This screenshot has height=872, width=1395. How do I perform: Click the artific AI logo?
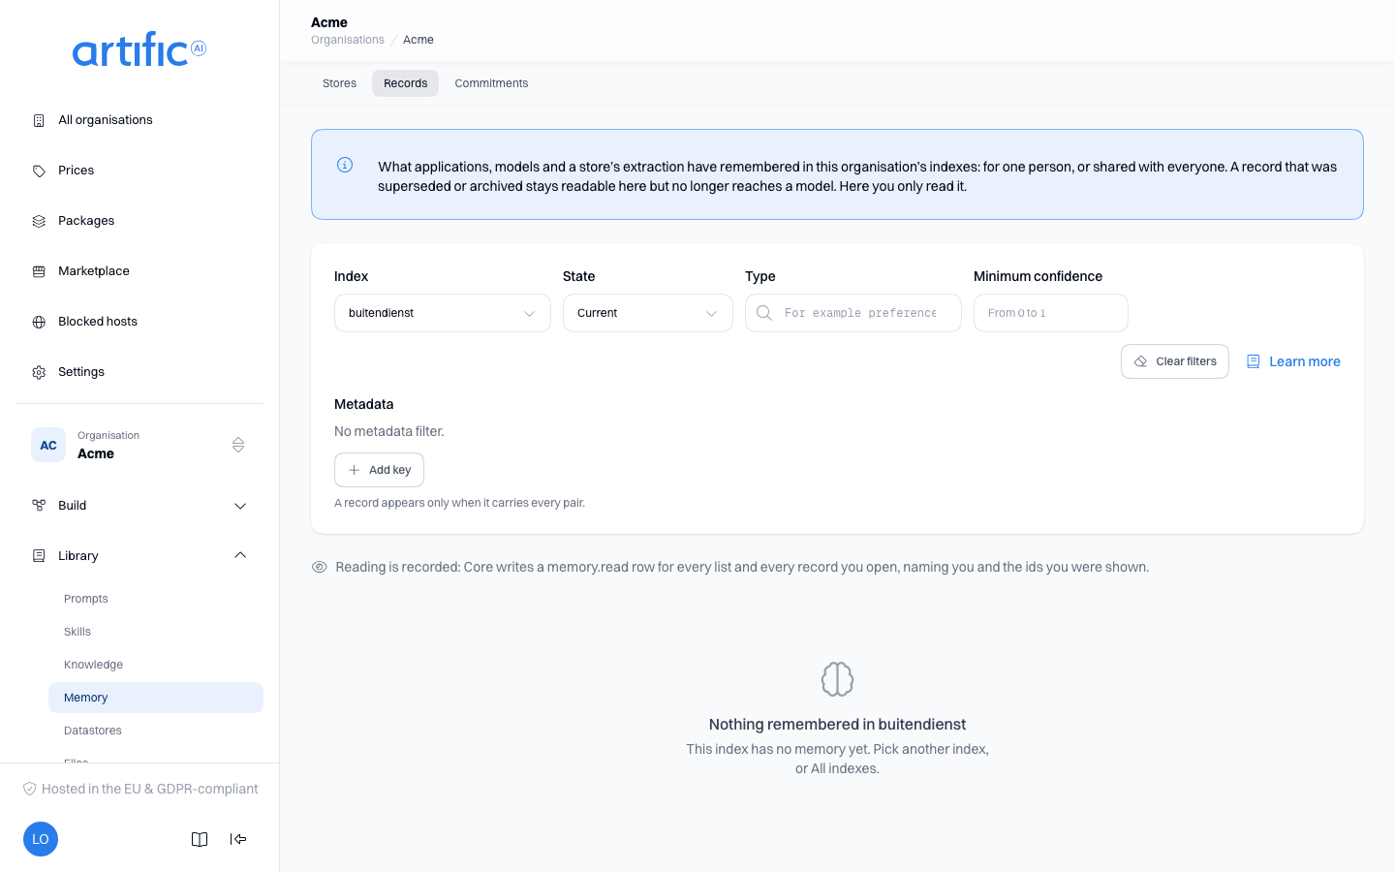point(139,49)
